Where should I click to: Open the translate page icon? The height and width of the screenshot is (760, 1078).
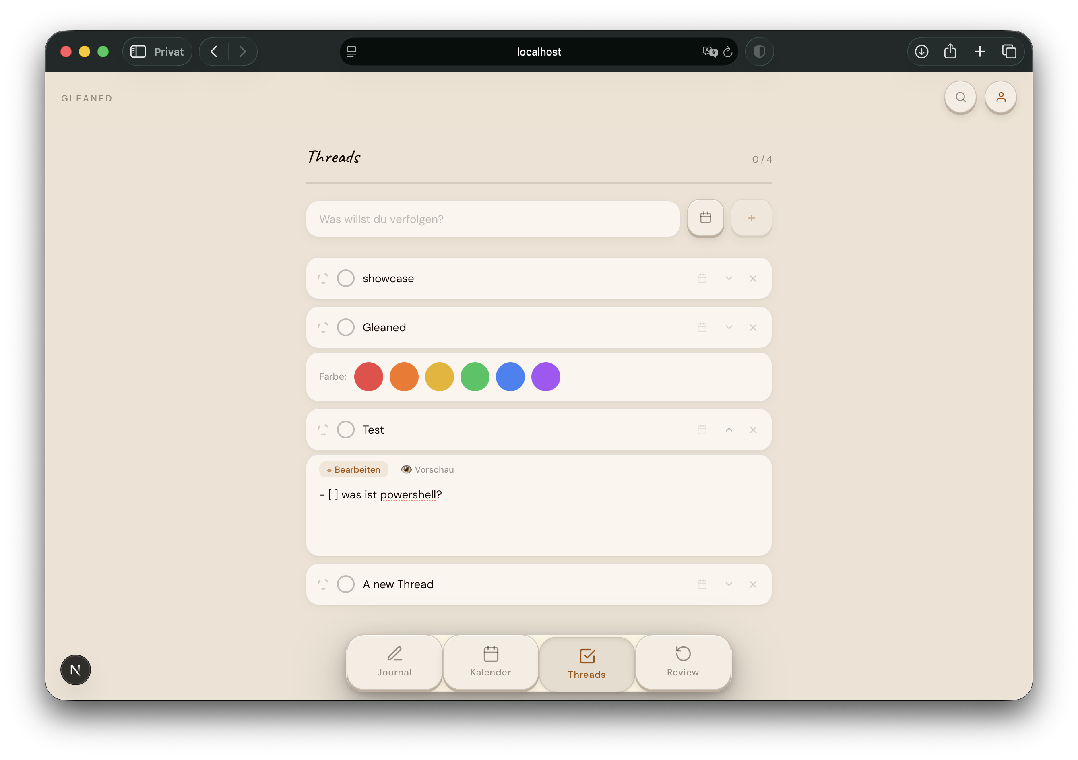[x=710, y=52]
